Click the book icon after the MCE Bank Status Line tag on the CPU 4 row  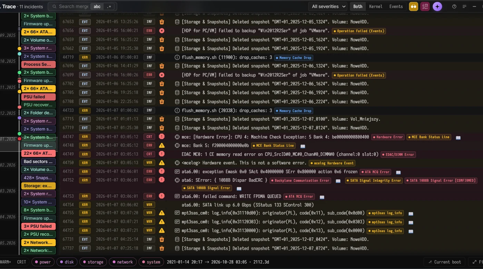tap(458, 138)
